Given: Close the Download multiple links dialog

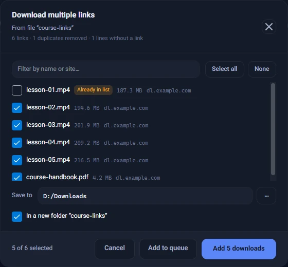Looking at the screenshot, I should (268, 27).
